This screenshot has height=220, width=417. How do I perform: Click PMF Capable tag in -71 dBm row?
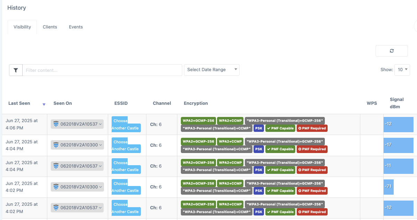coord(280,191)
